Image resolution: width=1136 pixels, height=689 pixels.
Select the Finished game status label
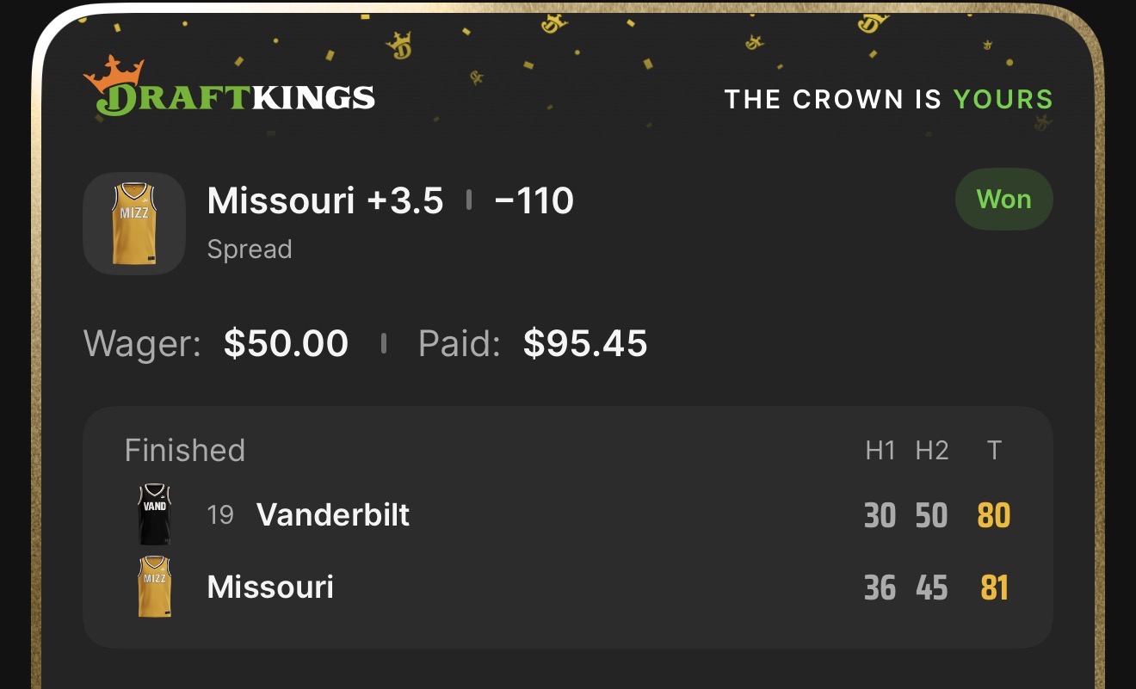pyautogui.click(x=185, y=450)
